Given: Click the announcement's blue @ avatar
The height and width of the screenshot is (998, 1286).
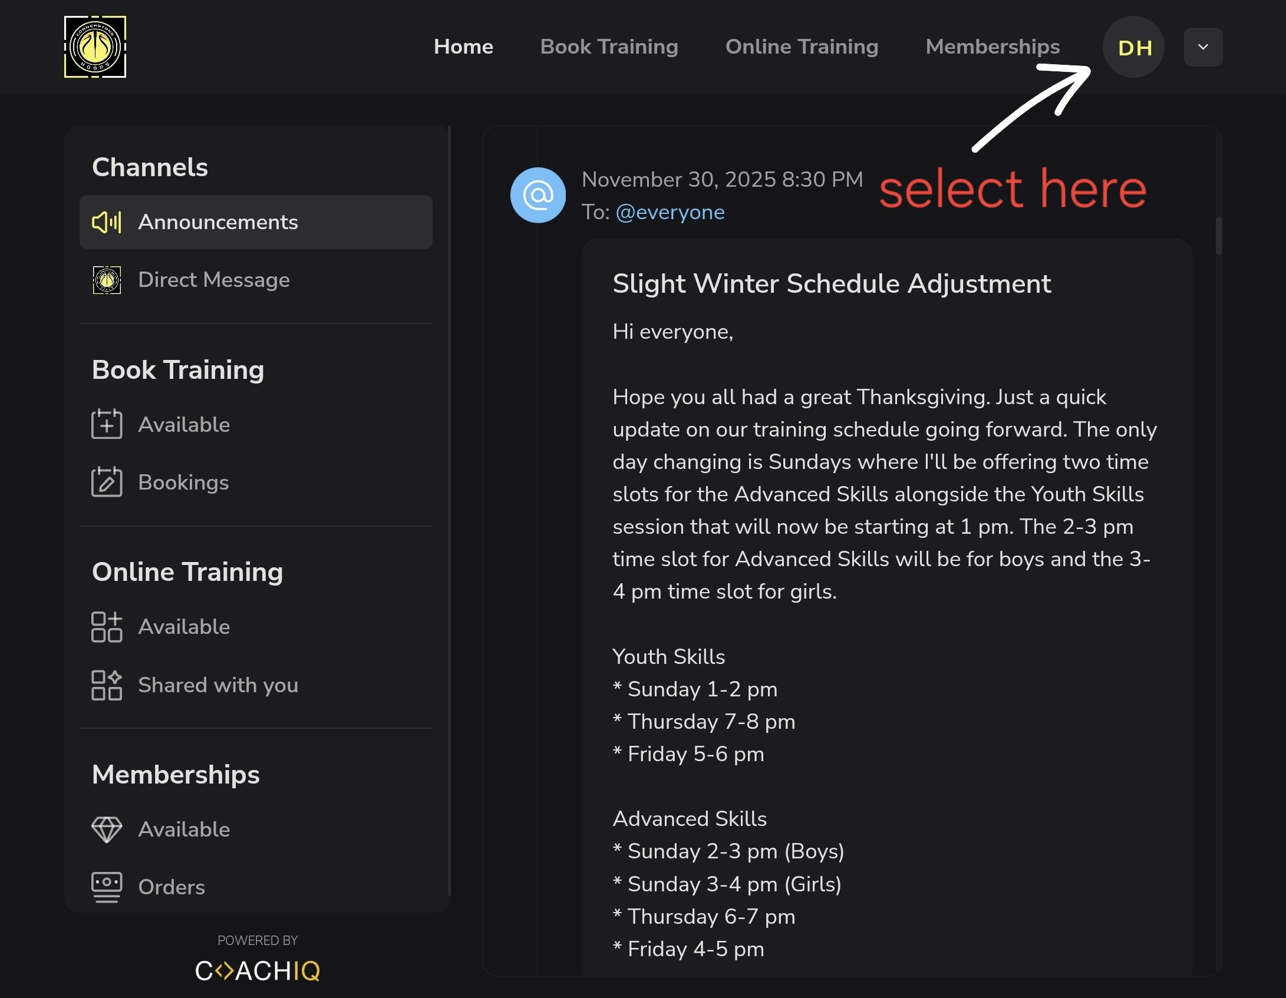Looking at the screenshot, I should 538,195.
